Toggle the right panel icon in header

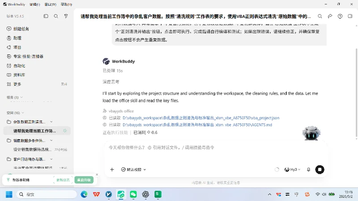[x=350, y=16]
